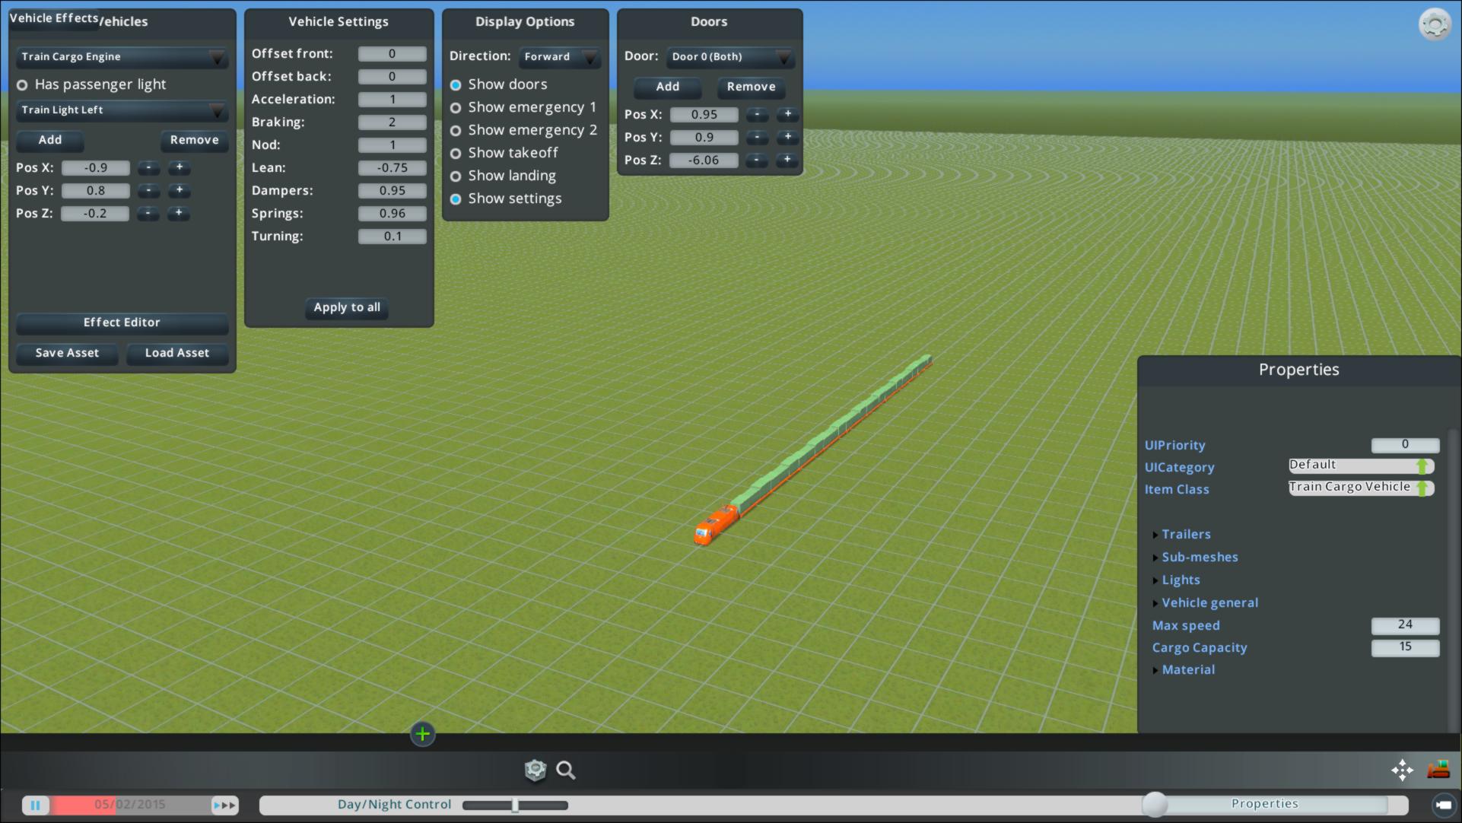1462x823 pixels.
Task: Click the move arrows icon
Action: [1402, 770]
